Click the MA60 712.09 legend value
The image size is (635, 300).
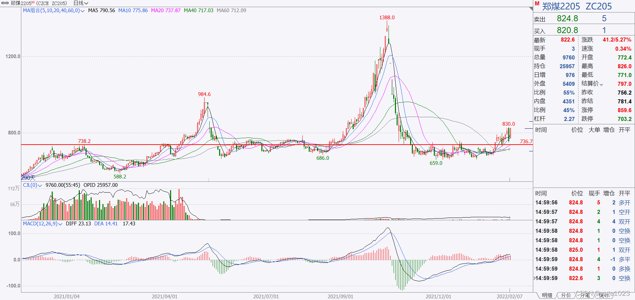click(x=231, y=10)
